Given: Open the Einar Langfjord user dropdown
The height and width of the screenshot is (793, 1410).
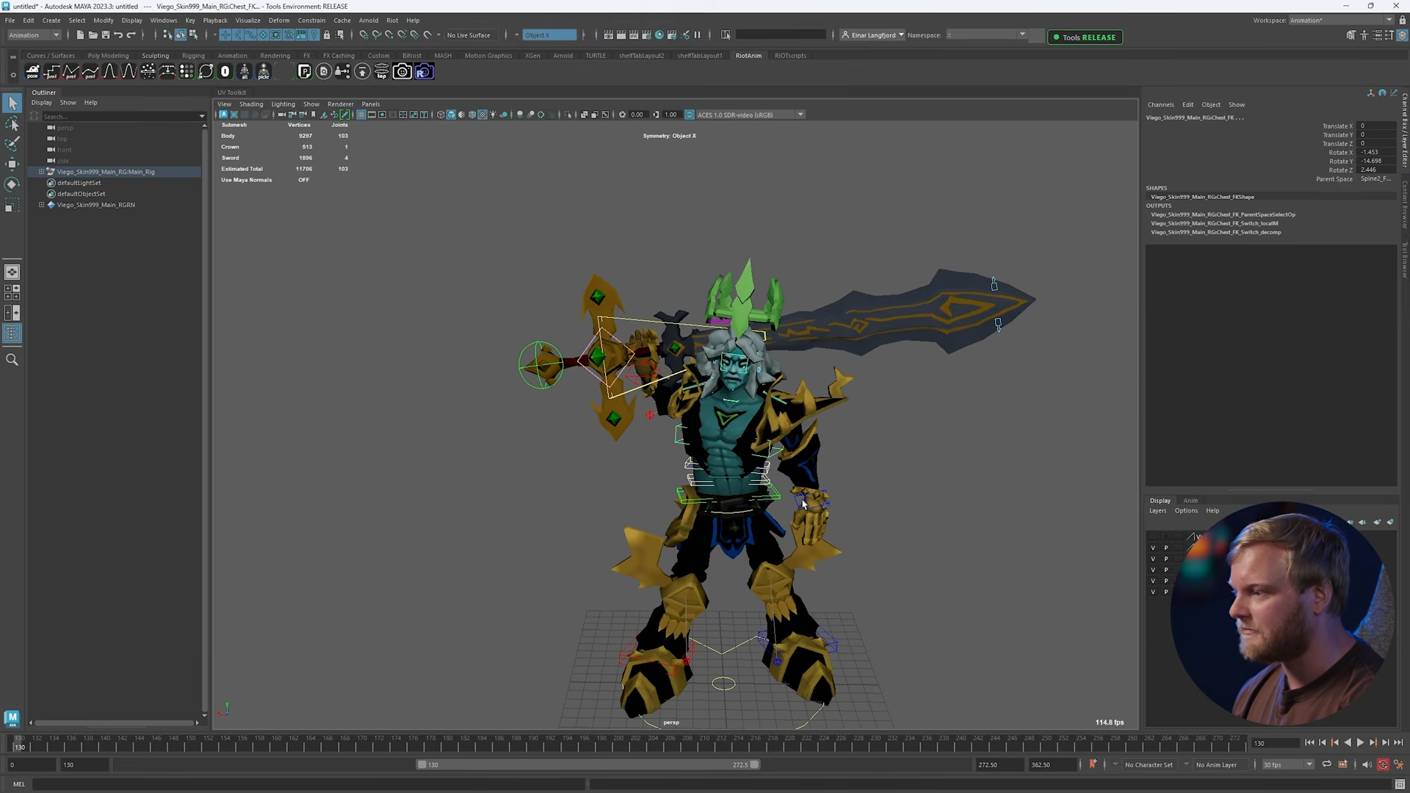Looking at the screenshot, I should [872, 35].
